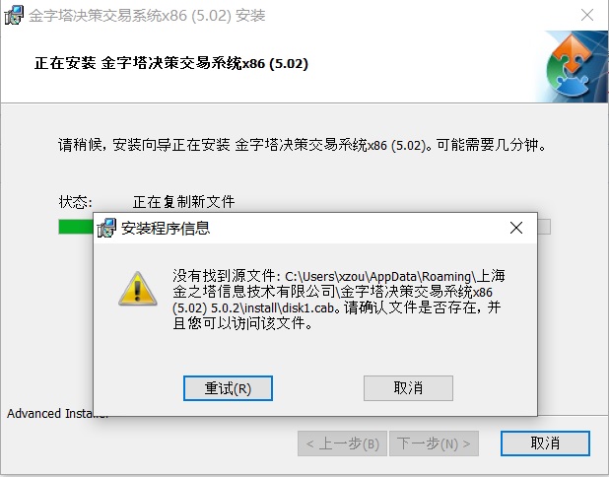The width and height of the screenshot is (609, 477).
Task: Click the yellow warning triangle icon
Action: pos(138,289)
